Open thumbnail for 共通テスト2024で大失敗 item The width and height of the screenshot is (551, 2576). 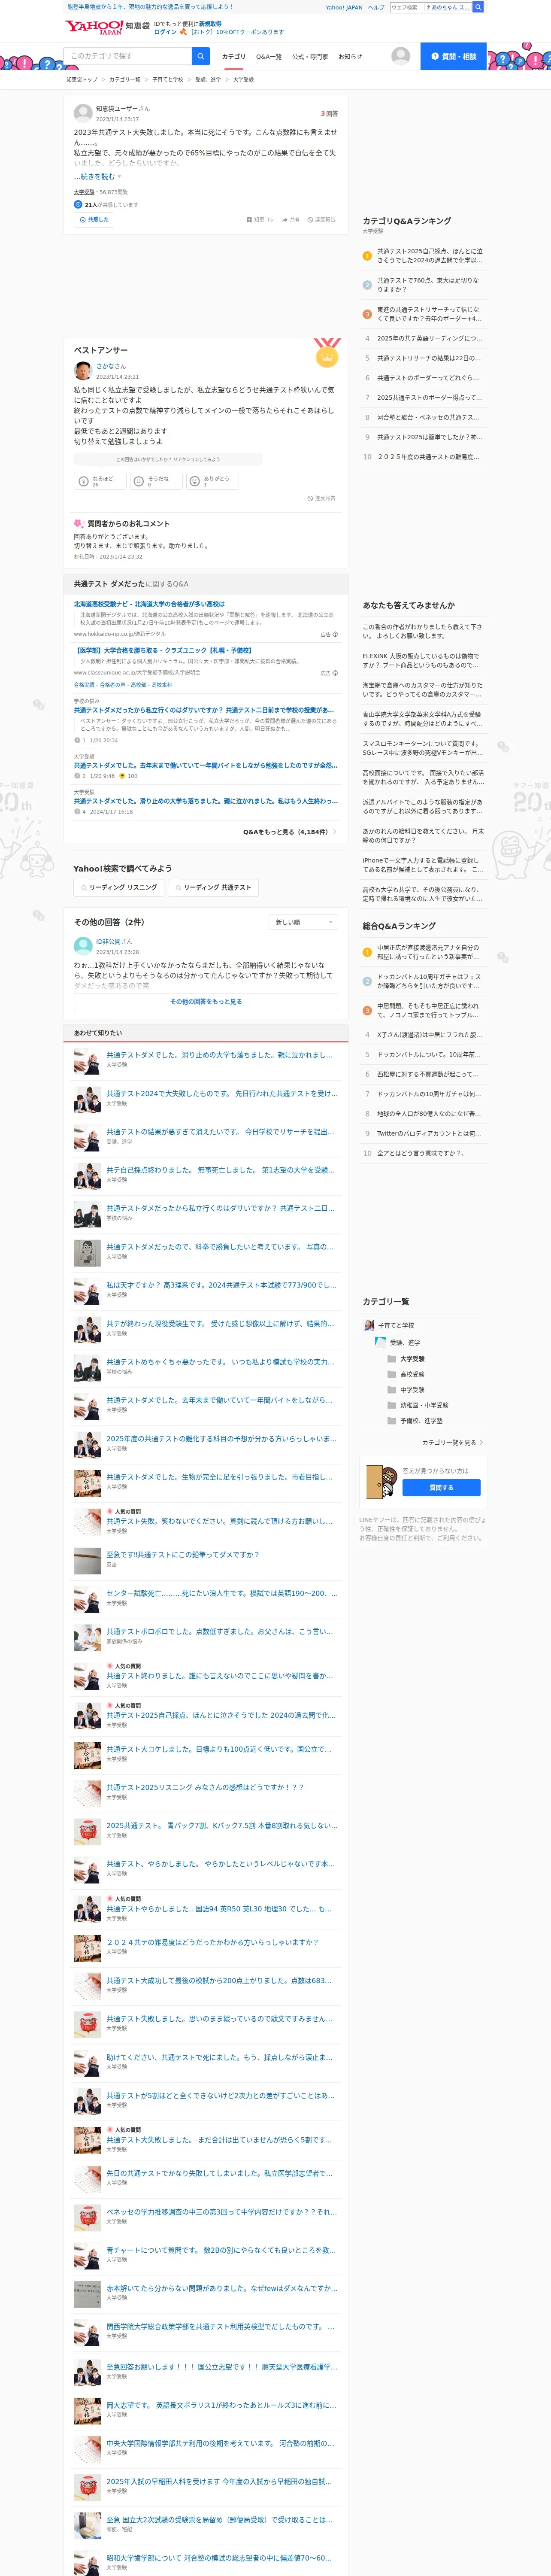(87, 1099)
